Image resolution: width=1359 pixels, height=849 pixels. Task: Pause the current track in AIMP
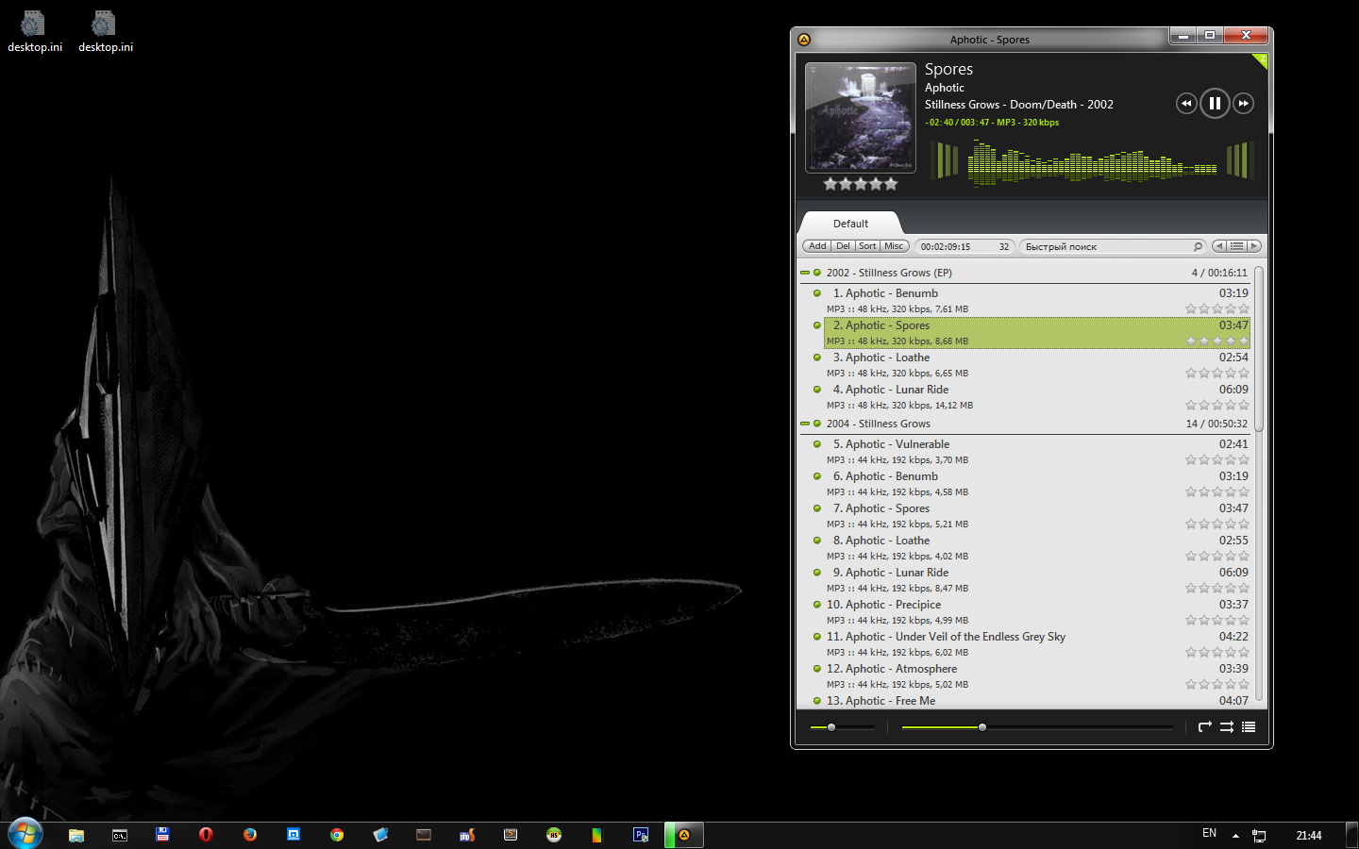pos(1215,103)
